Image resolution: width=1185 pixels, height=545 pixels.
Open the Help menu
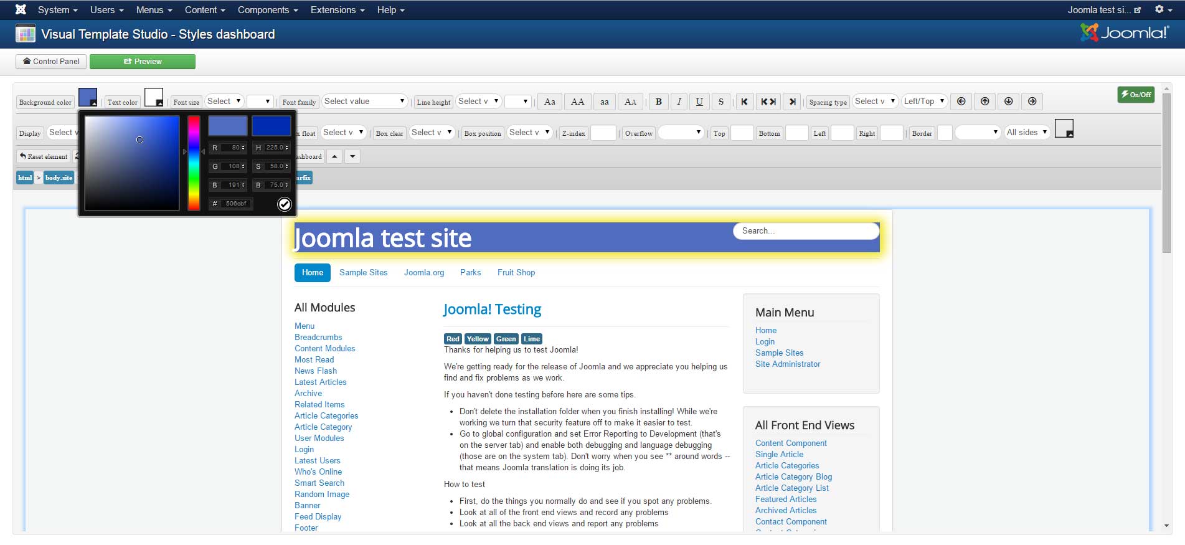pos(390,10)
